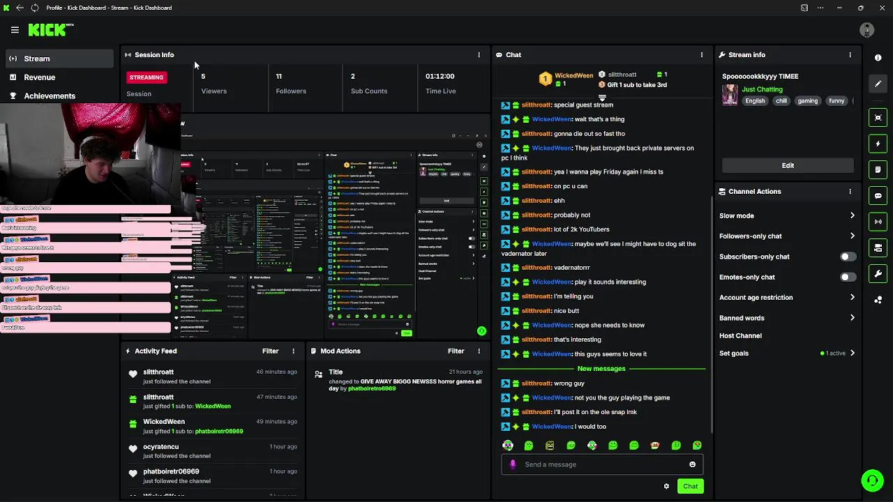Screen dimensions: 893x502
Task: Insert the angry square-face emote
Action: pos(550,446)
